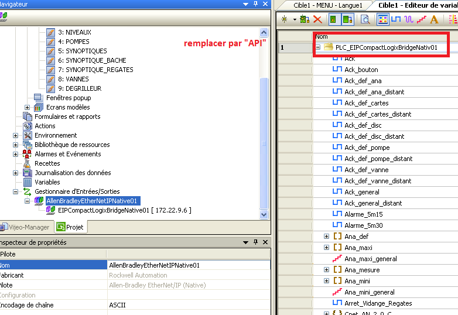Open the Cible1 - MENU - Langue1 tab

click(327, 5)
